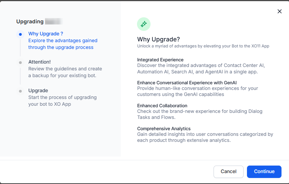Click the "Upgrading" title in the sidebar

[x=30, y=21]
